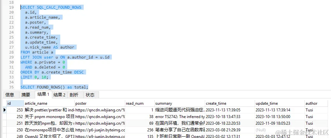Select read_num cell with value 69
Screen dimensions: 331x138
(140, 123)
